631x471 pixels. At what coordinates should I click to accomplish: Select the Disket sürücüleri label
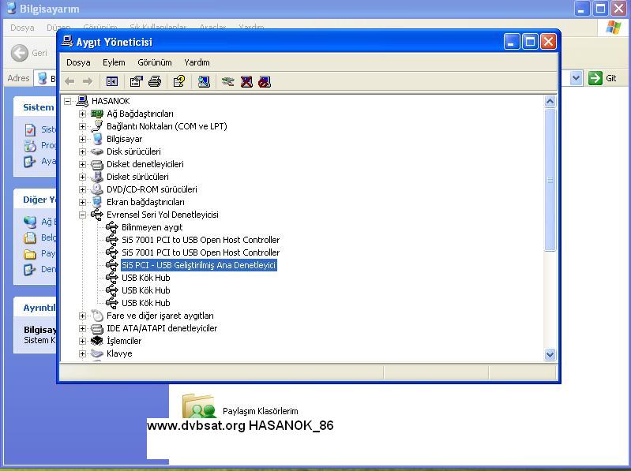click(137, 177)
